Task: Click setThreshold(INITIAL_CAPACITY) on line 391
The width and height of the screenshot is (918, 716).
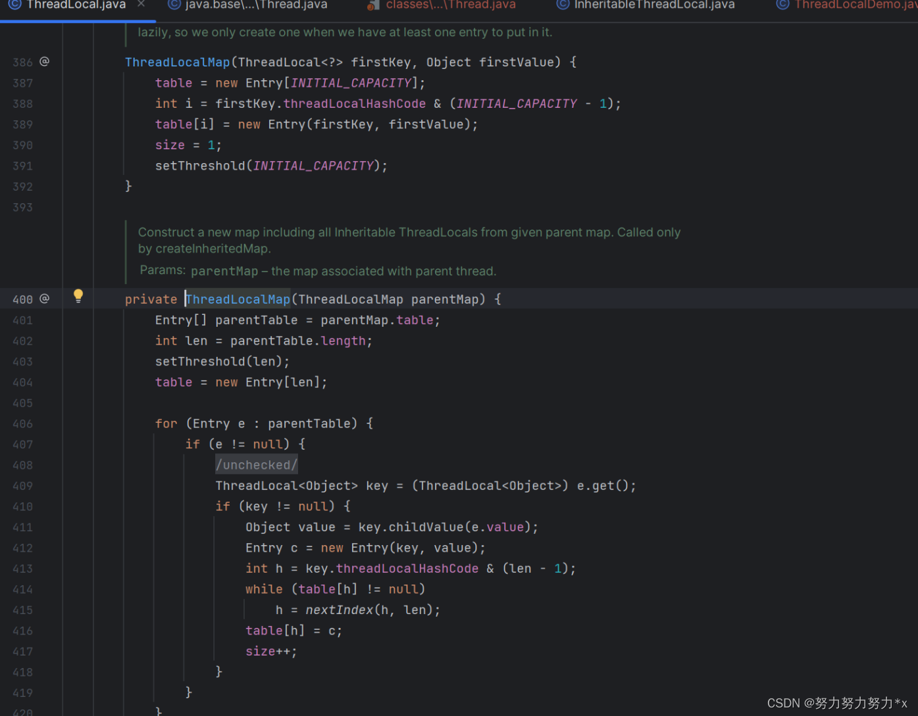Action: 271,166
